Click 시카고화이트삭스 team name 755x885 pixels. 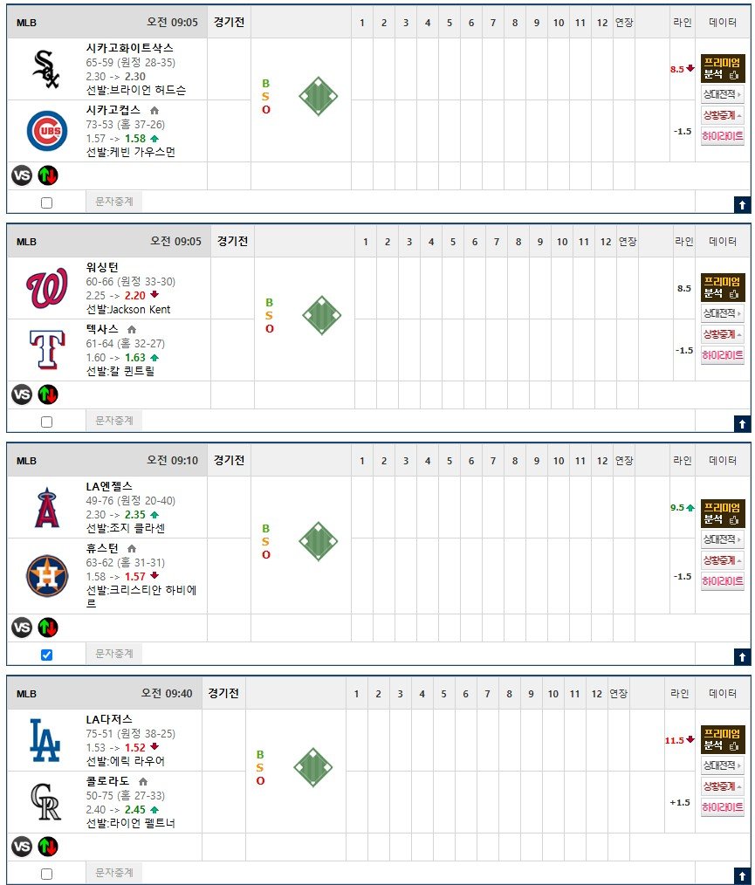pos(129,48)
